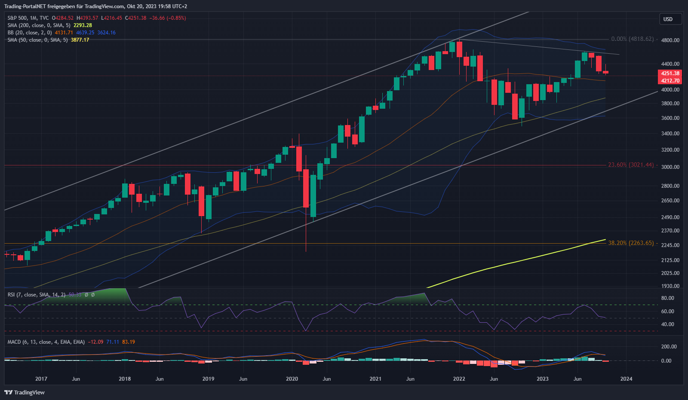
Task: Click the 3000.00 price axis label
Action: 670,167
